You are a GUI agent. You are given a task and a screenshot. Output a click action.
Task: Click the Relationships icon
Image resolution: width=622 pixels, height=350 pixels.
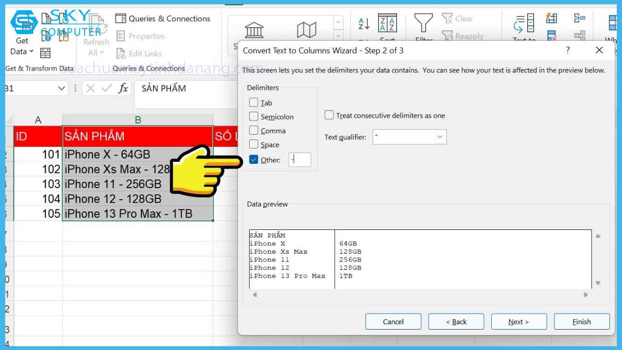click(580, 35)
